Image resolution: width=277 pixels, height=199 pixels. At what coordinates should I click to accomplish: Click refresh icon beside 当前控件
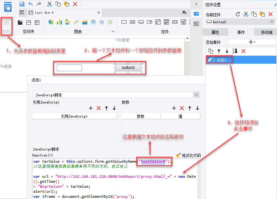tap(238, 14)
